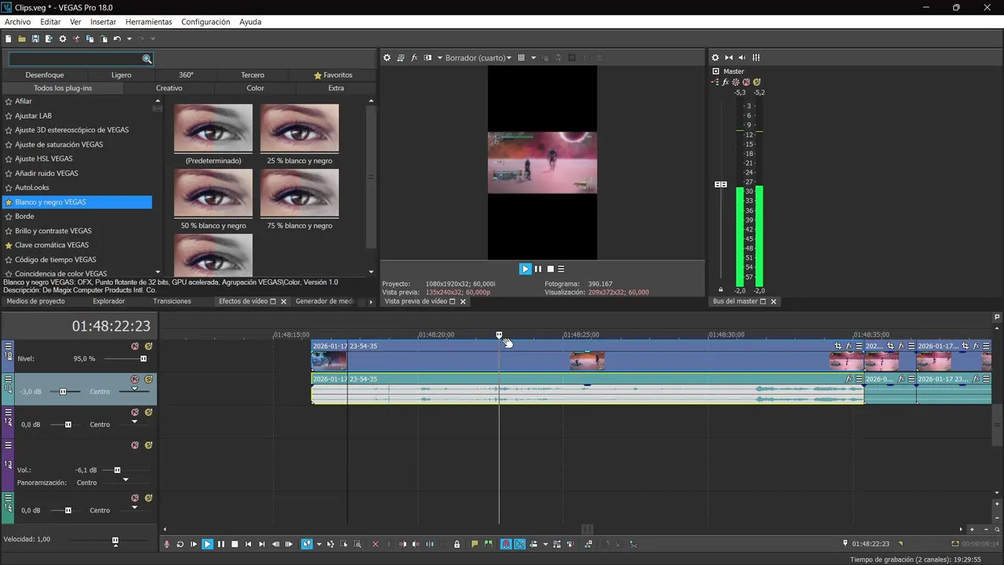Stop playback in the timeline transport

point(235,544)
